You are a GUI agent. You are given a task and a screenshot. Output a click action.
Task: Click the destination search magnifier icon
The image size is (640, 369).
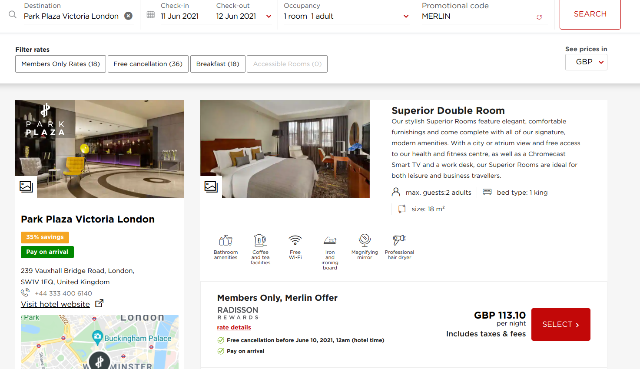click(x=13, y=15)
